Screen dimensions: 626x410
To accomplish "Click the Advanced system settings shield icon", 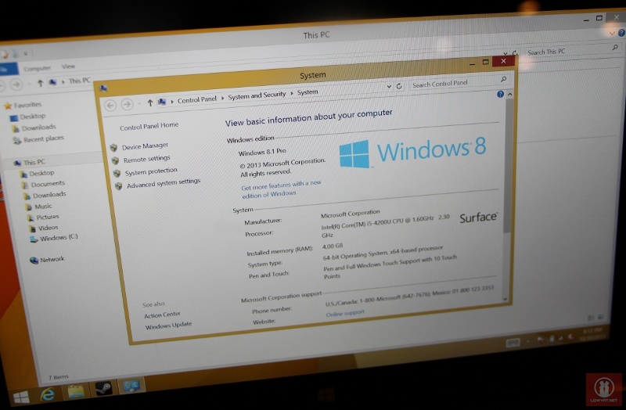I will point(119,186).
